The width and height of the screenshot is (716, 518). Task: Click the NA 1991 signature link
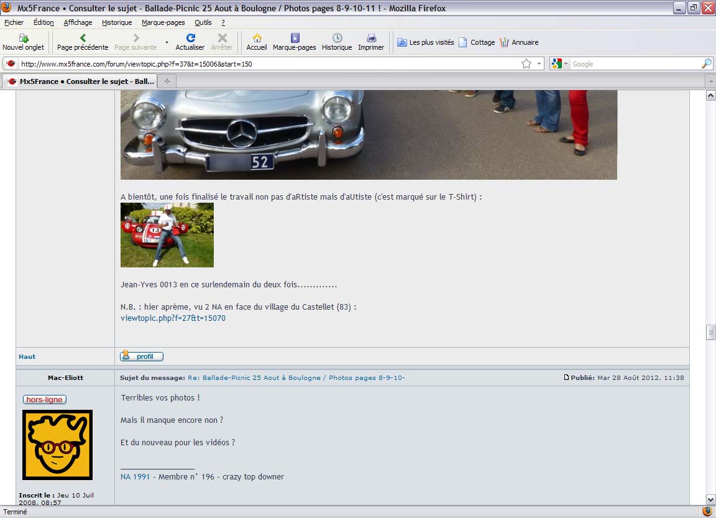coord(135,476)
